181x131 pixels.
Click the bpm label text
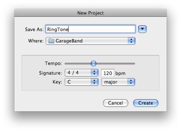(x=120, y=73)
